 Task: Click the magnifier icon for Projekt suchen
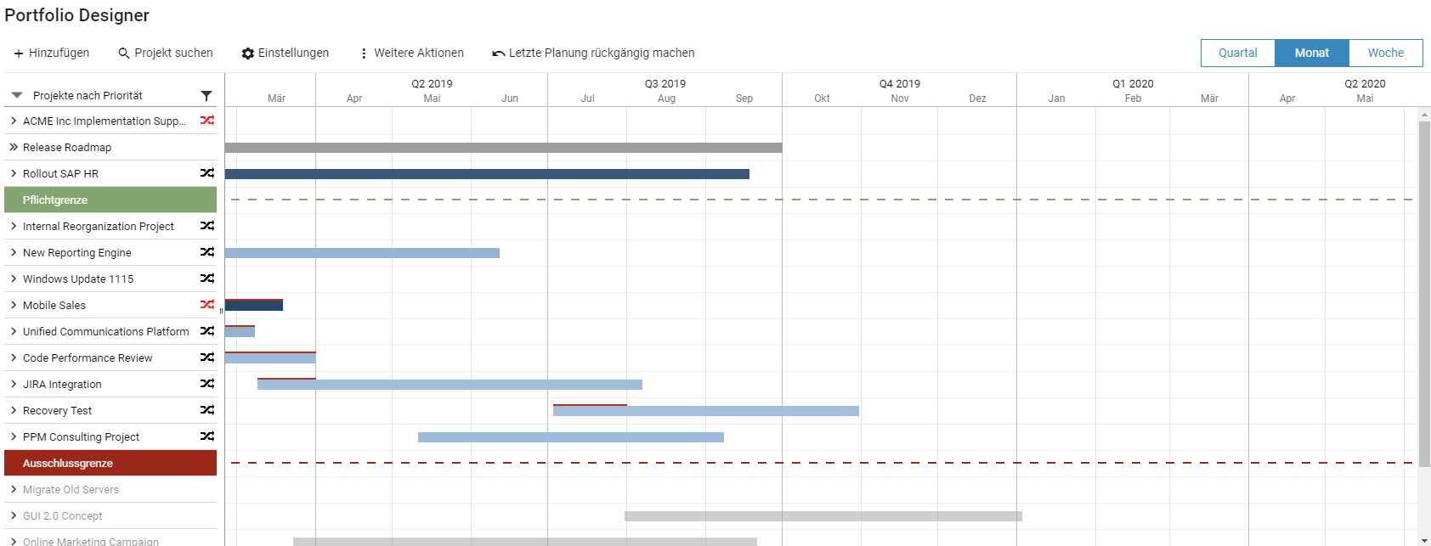coord(124,53)
